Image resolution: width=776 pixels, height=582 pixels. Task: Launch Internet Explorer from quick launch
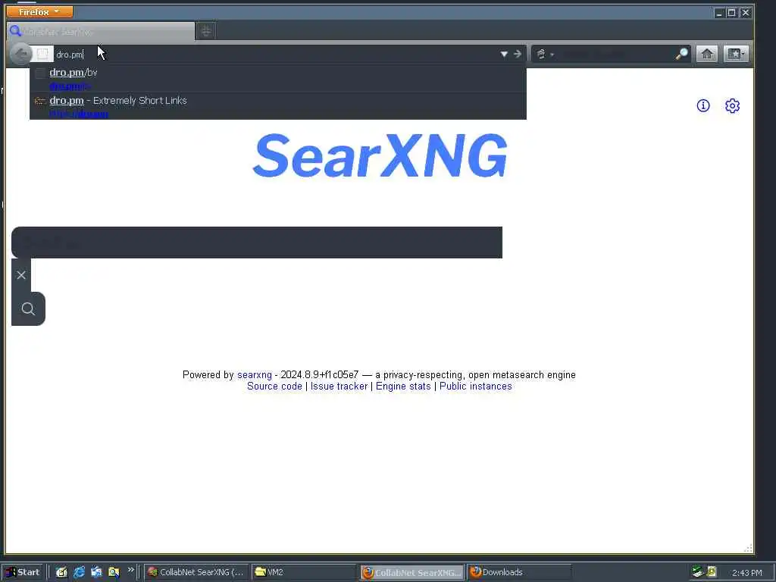79,572
